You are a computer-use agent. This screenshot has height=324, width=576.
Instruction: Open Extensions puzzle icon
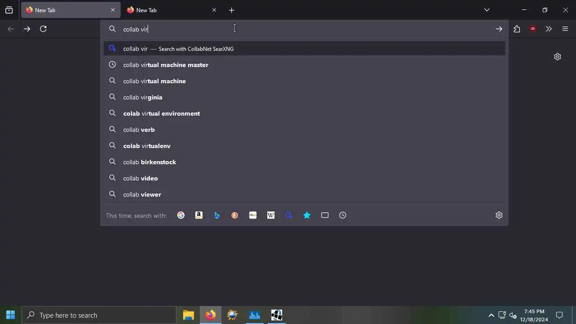[x=517, y=29]
